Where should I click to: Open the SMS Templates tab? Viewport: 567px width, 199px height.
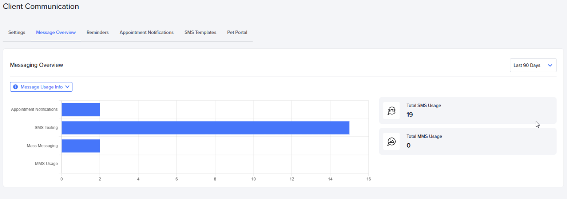[x=200, y=32]
